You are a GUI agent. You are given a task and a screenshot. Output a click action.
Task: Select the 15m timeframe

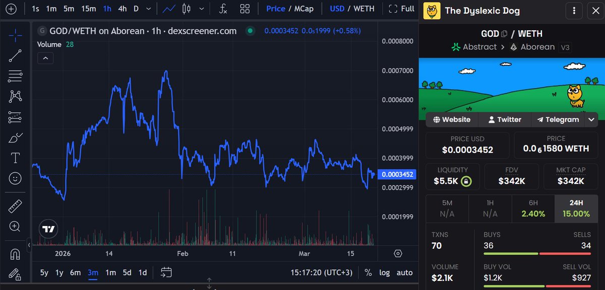[88, 9]
